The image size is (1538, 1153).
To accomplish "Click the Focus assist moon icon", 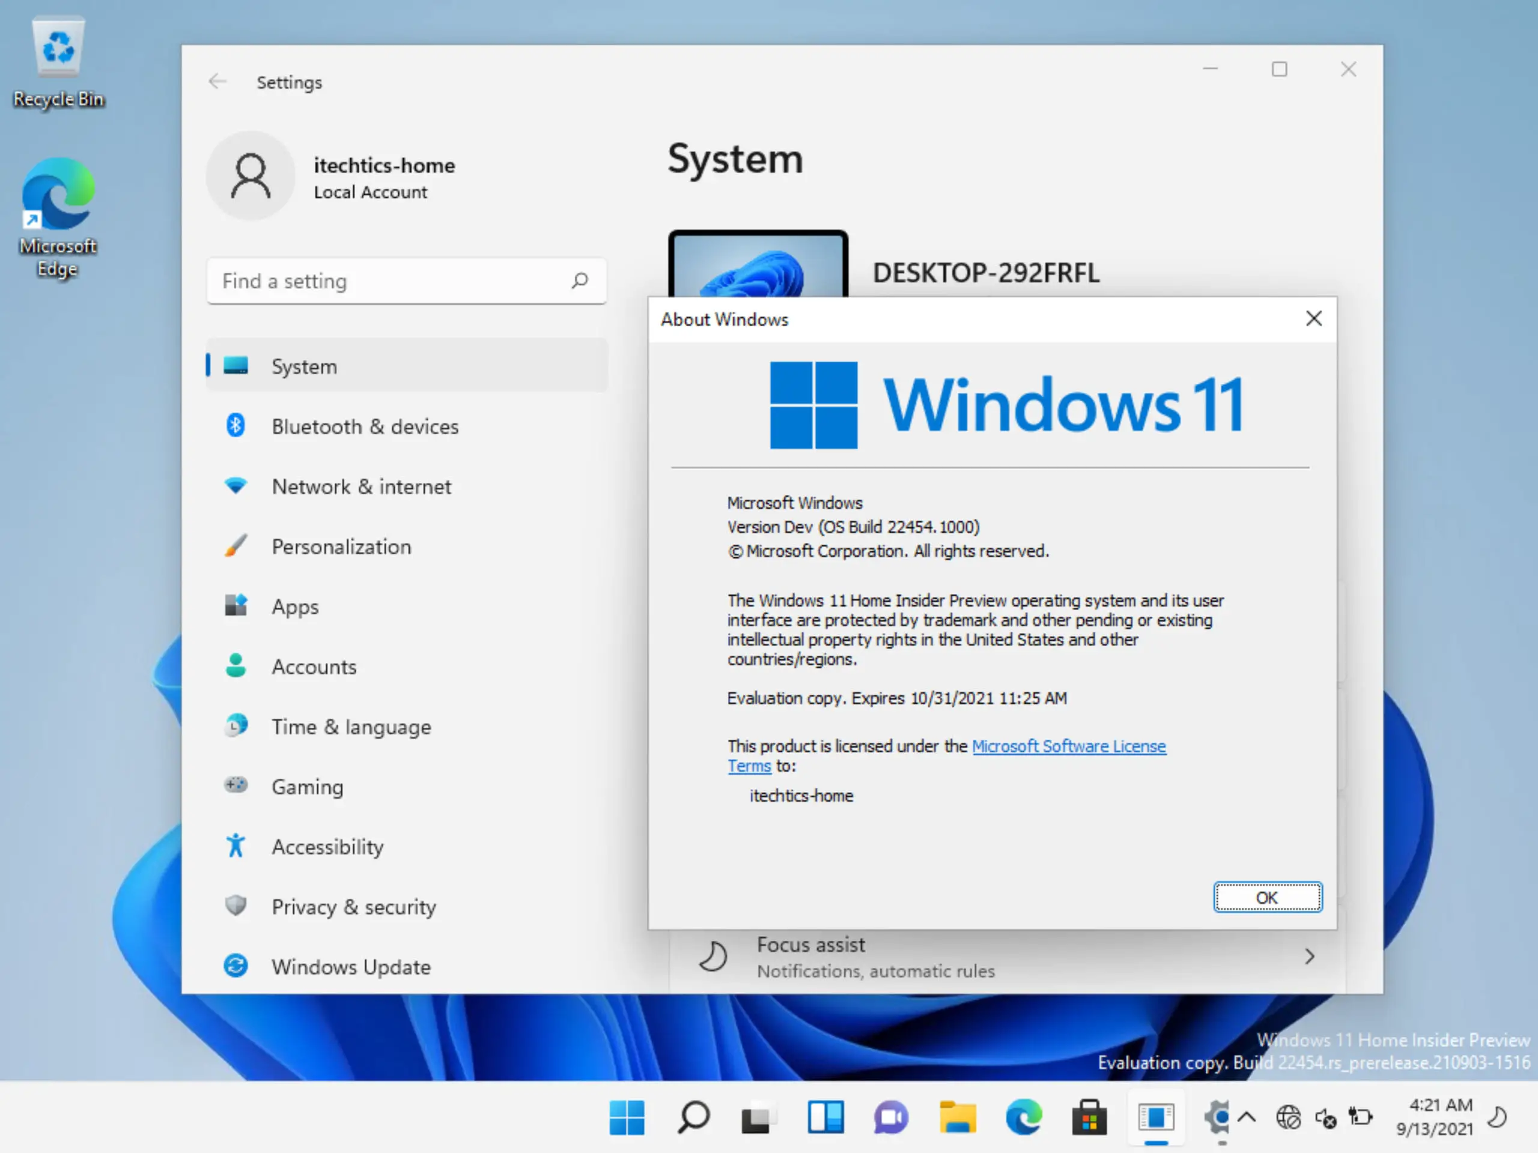I will [x=713, y=956].
